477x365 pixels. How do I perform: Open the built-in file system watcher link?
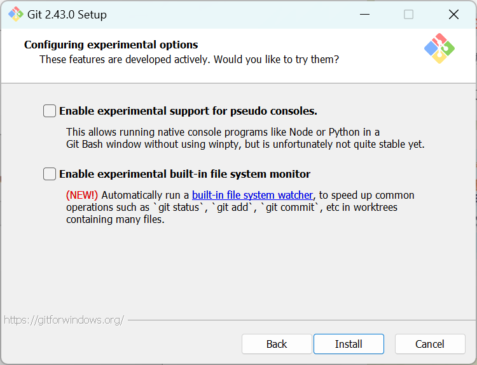point(252,195)
